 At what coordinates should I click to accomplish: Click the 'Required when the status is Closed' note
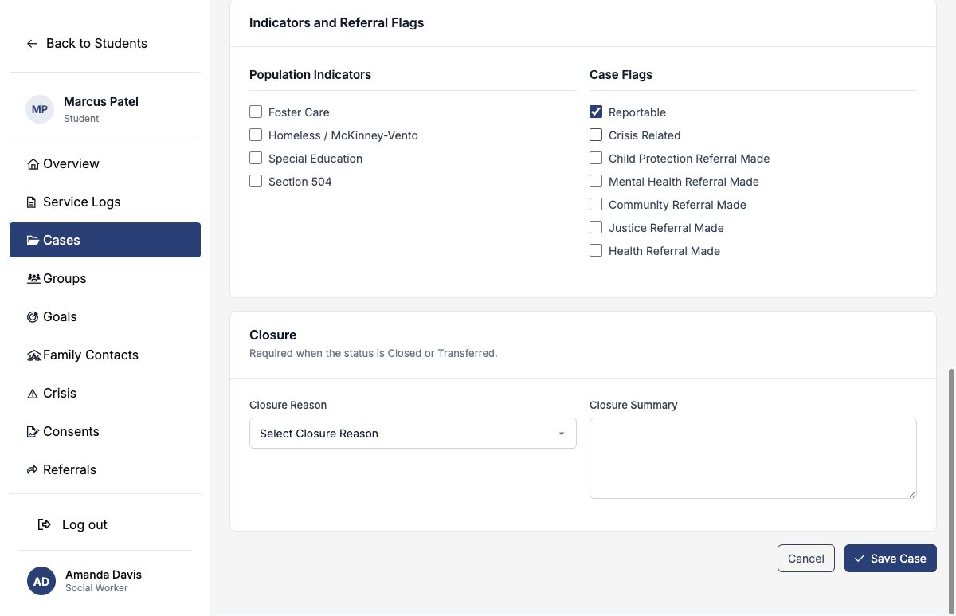pyautogui.click(x=373, y=353)
